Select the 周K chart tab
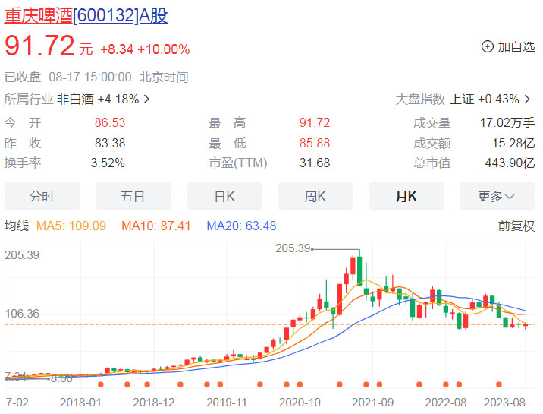Viewport: 543px width, 414px height. pyautogui.click(x=315, y=196)
